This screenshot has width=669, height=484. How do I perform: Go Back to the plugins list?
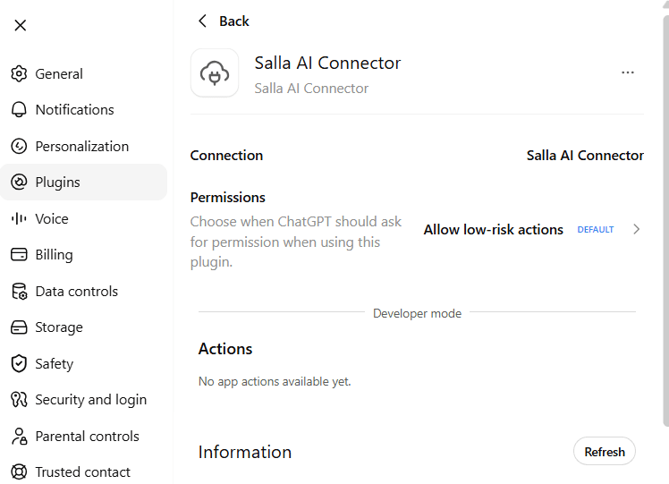click(224, 21)
